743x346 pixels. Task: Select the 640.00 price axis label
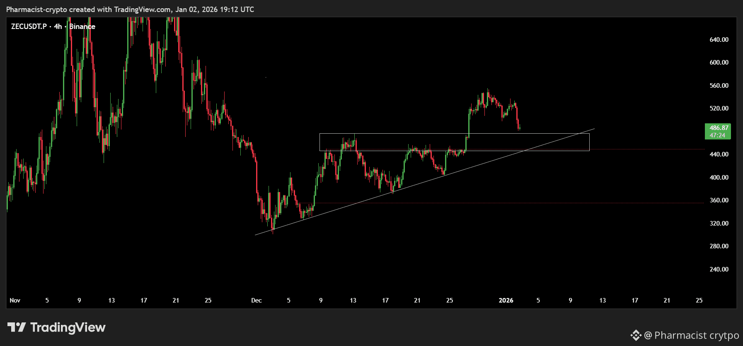[719, 40]
